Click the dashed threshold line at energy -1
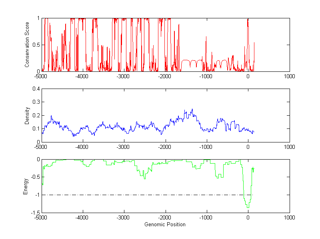The image size is (320, 239). pyautogui.click(x=140, y=195)
